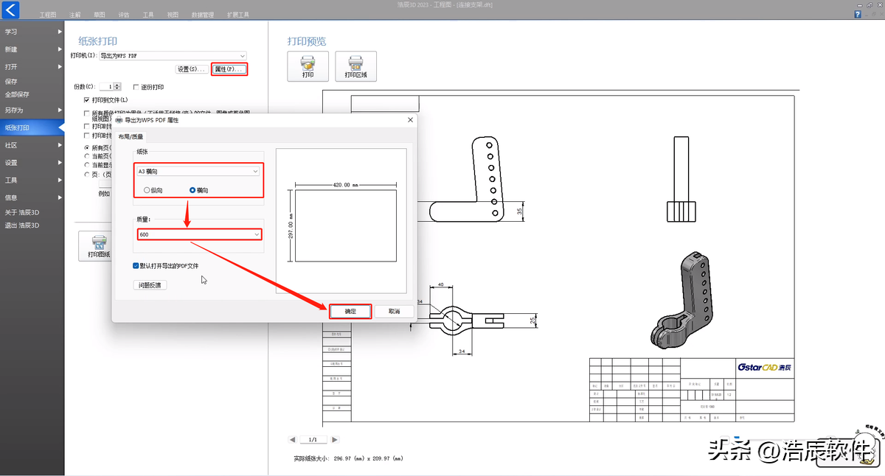
Task: Select the 横向 orientation radio button
Action: (192, 190)
